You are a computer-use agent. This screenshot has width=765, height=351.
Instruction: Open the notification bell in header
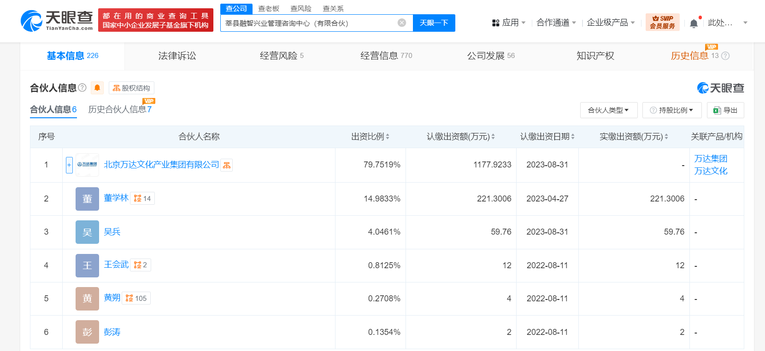coord(694,23)
